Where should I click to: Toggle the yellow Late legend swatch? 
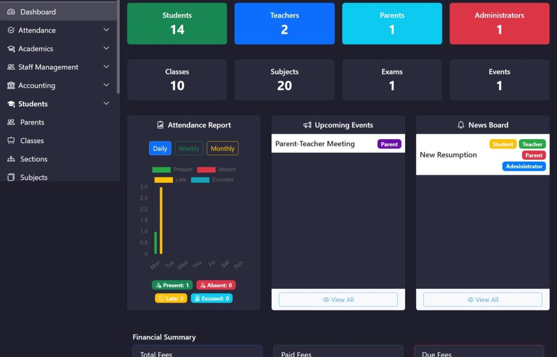(x=163, y=180)
